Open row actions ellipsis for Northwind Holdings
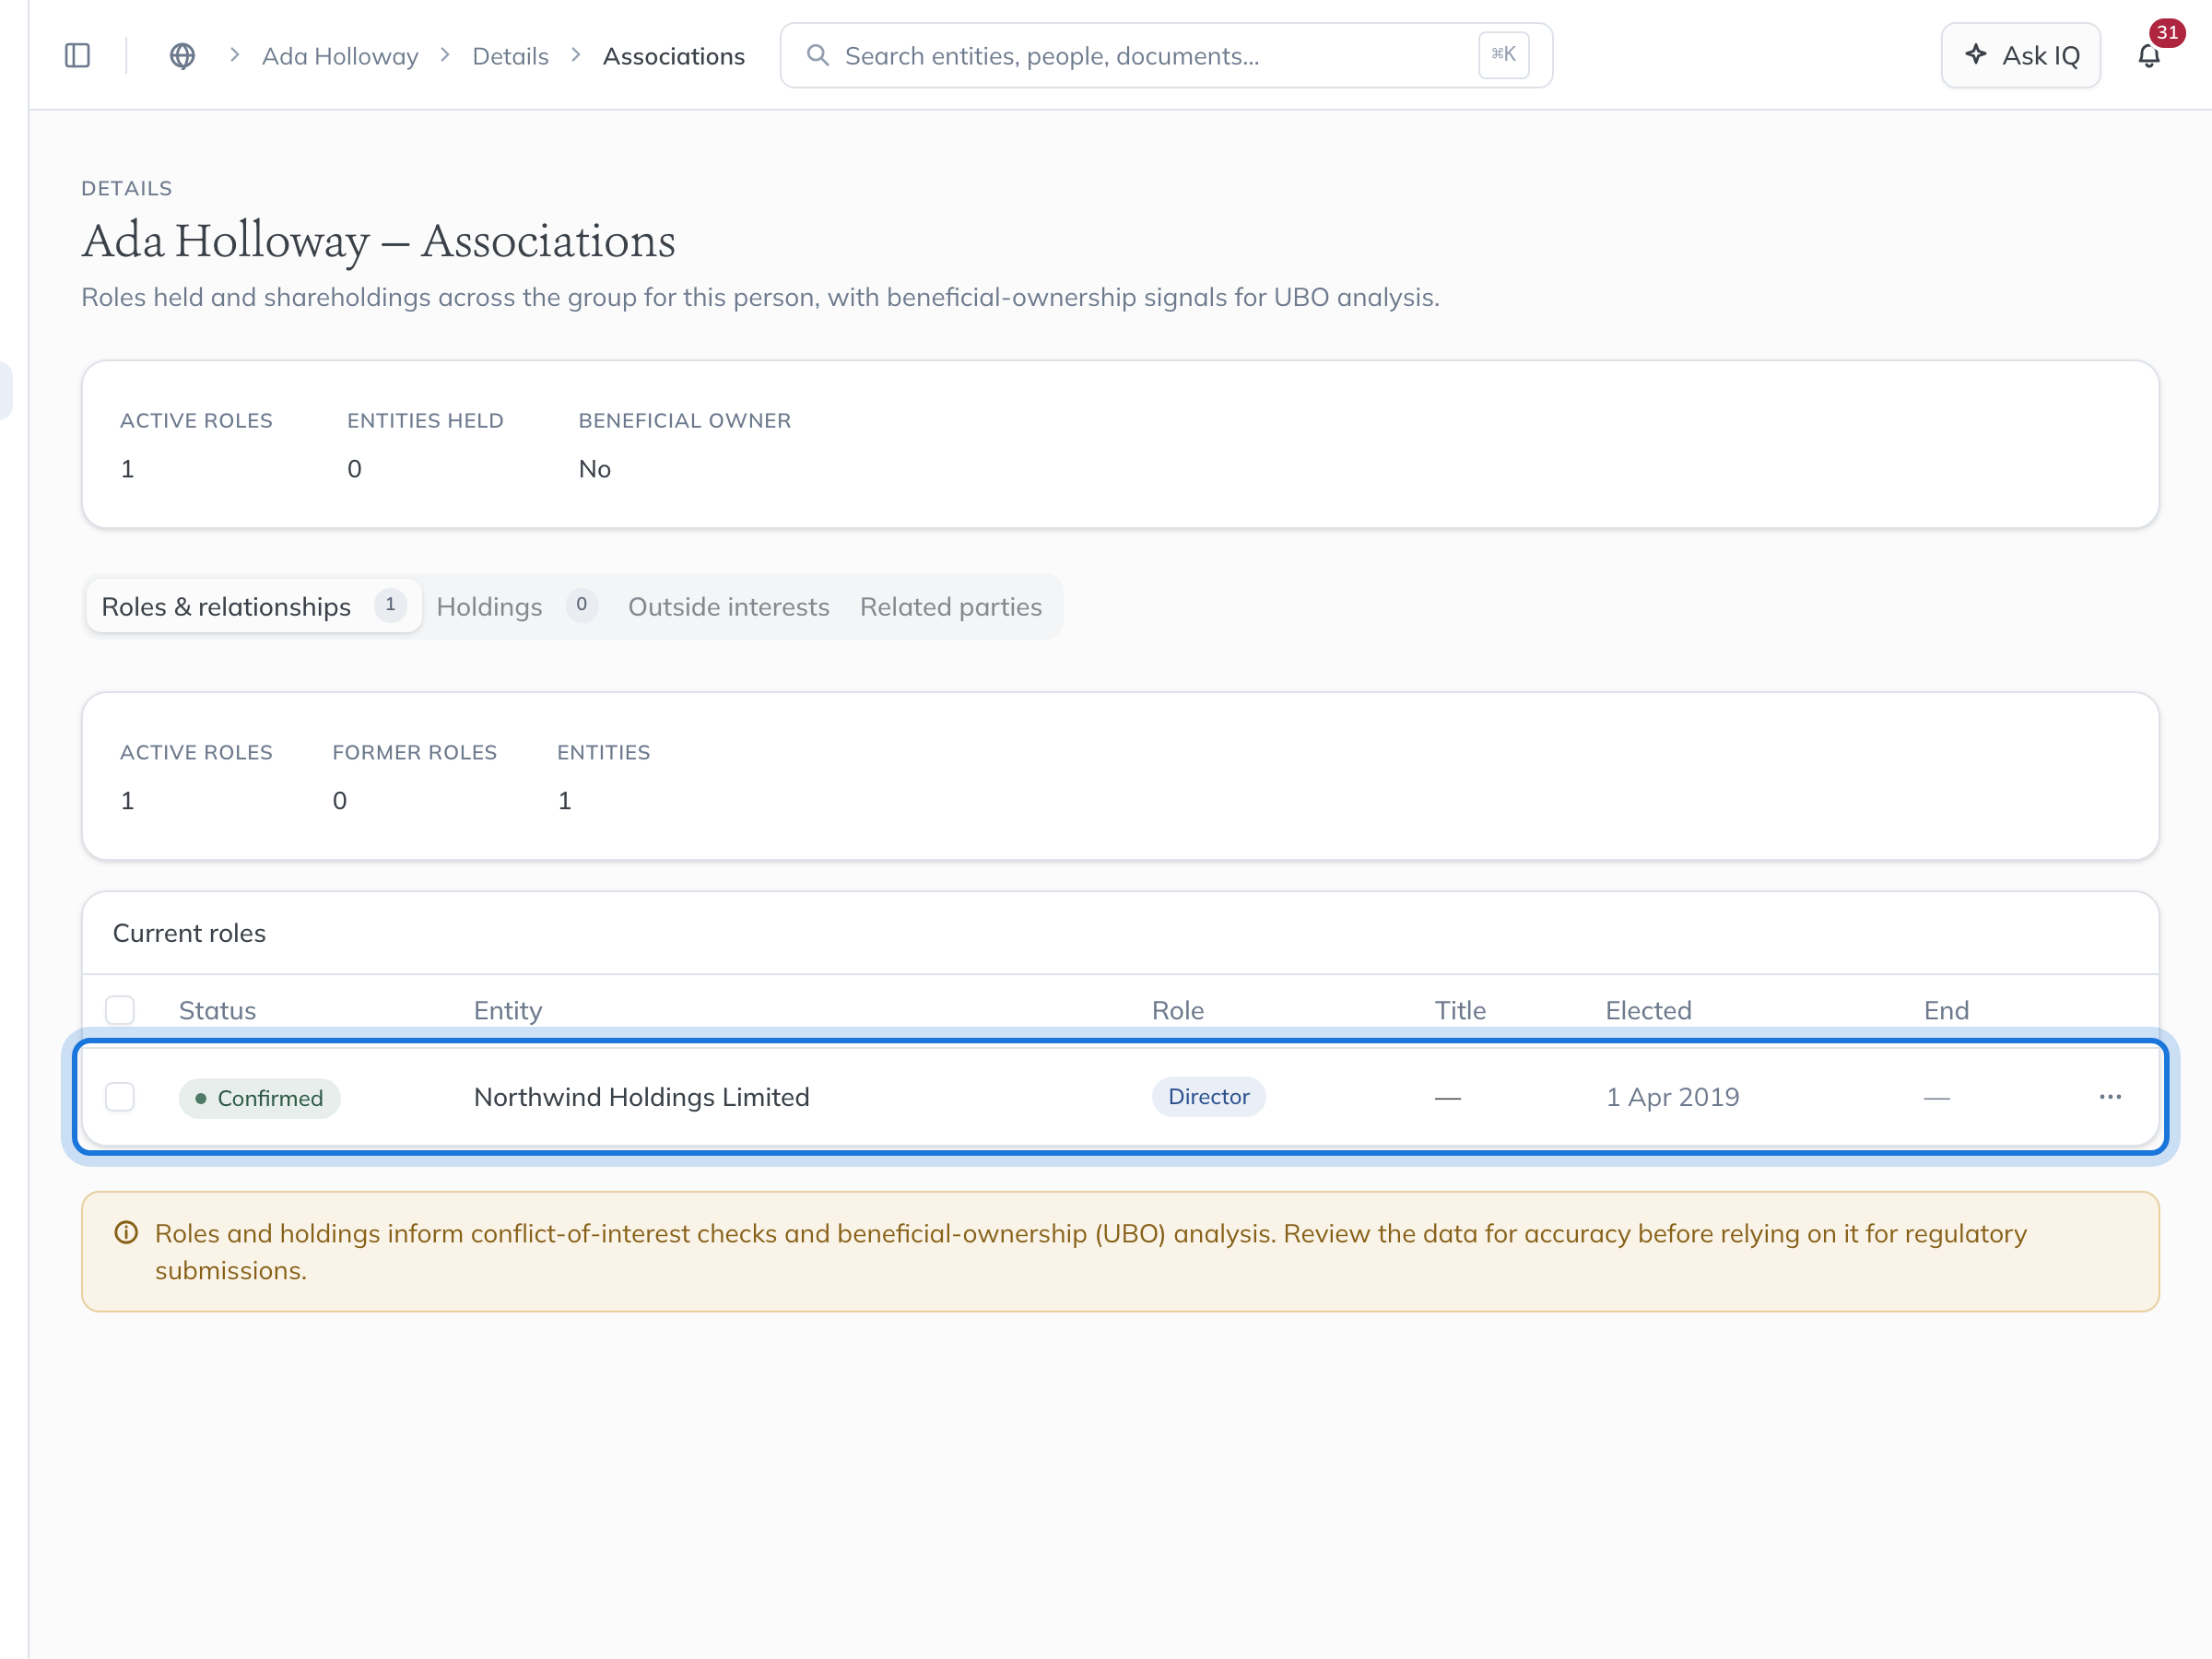2212x1659 pixels. tap(2110, 1097)
